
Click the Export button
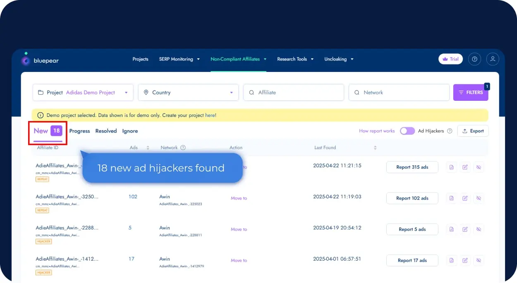473,131
